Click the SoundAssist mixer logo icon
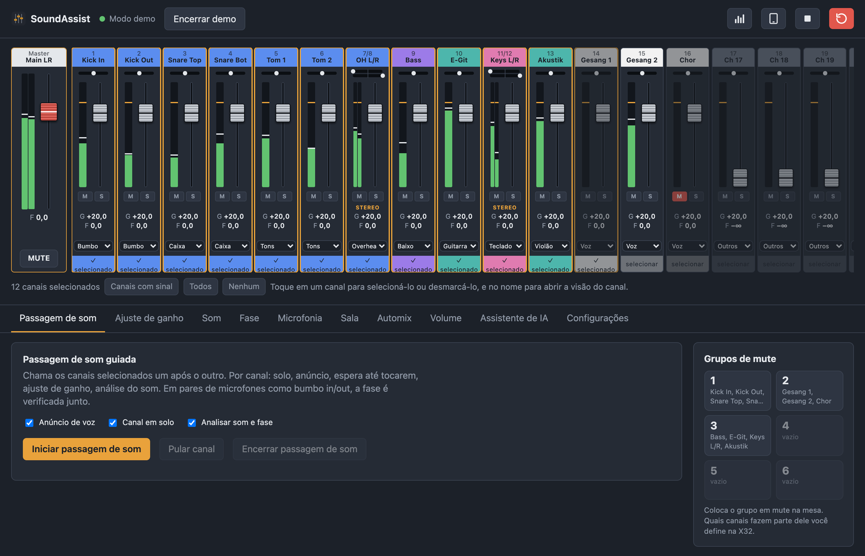Screen dimensions: 865x556 point(19,19)
